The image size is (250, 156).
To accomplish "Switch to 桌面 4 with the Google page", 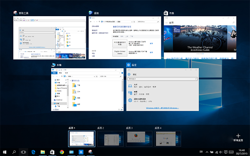I will point(168,139).
